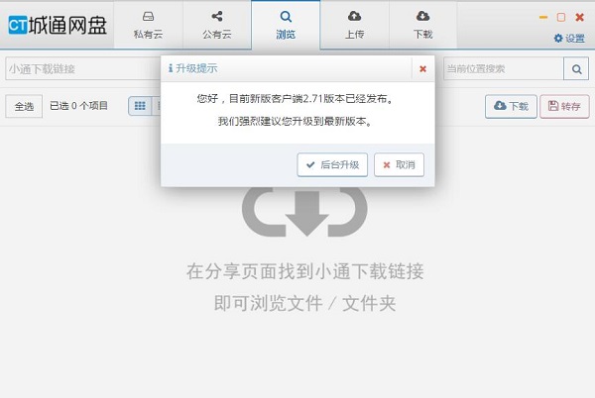The width and height of the screenshot is (595, 398).
Task: Maximize the window with square icon
Action: pos(561,17)
